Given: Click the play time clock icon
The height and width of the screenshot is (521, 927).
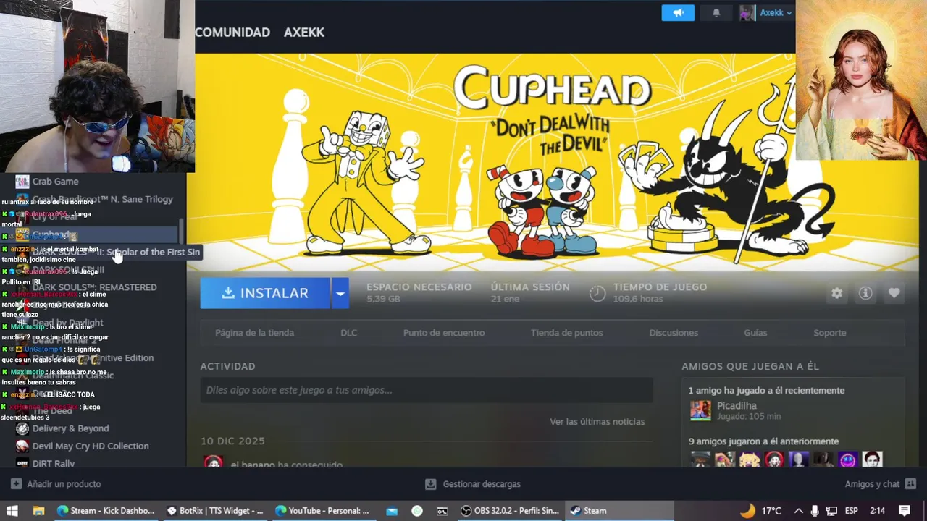Looking at the screenshot, I should (x=597, y=293).
